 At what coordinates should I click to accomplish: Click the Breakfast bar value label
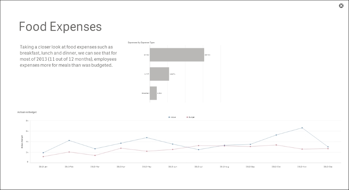pyautogui.click(x=159, y=93)
